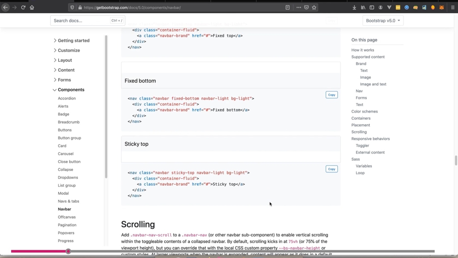The image size is (458, 258).
Task: Expand the Forms sidebar section
Action: pos(64,80)
